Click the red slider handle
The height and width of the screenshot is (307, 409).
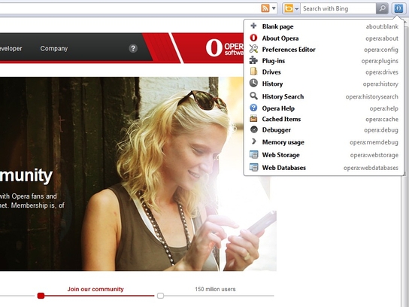(x=41, y=296)
